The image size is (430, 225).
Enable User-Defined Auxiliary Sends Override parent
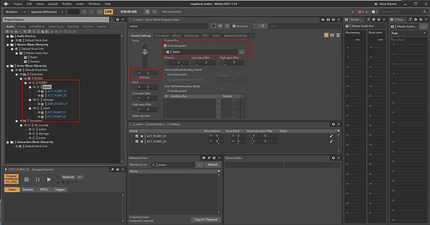click(x=165, y=91)
